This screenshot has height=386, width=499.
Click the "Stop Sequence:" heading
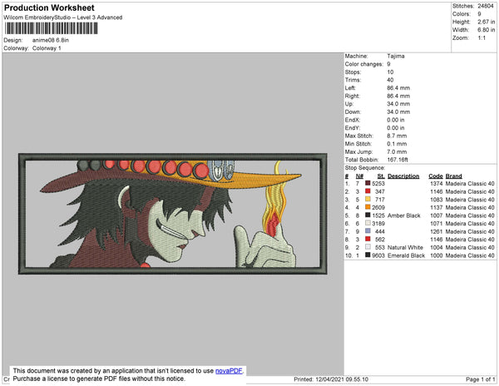pyautogui.click(x=365, y=168)
